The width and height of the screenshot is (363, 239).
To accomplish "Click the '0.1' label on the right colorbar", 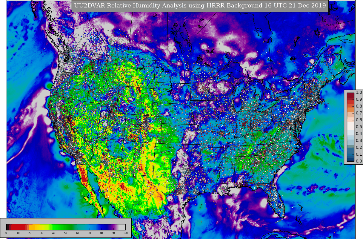I will (x=359, y=154).
